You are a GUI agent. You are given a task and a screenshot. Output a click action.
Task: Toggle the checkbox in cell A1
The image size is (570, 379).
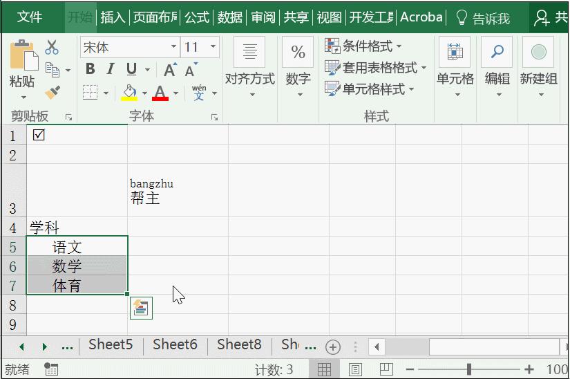tap(39, 135)
